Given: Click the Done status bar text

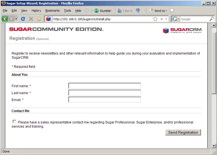Looking at the screenshot, I should (x=6, y=151).
